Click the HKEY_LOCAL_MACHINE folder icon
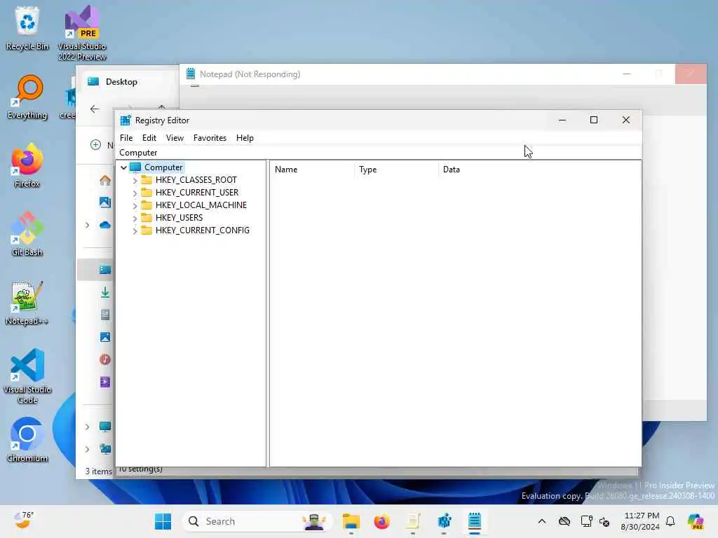This screenshot has height=538, width=718. click(x=147, y=205)
